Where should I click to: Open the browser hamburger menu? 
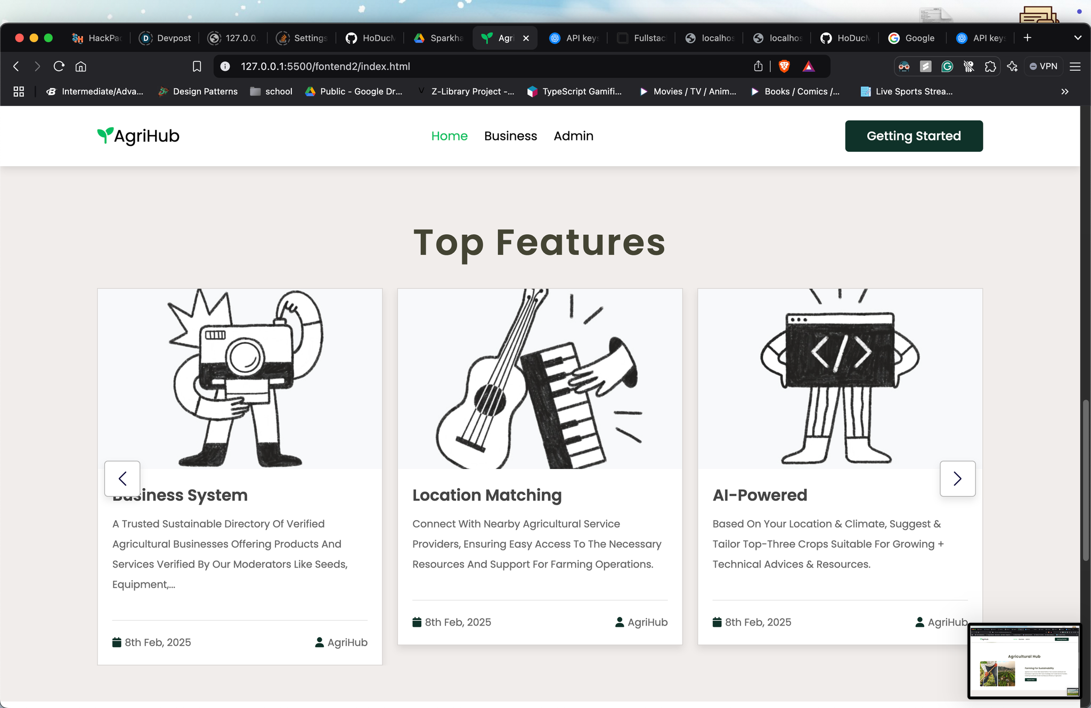point(1075,66)
